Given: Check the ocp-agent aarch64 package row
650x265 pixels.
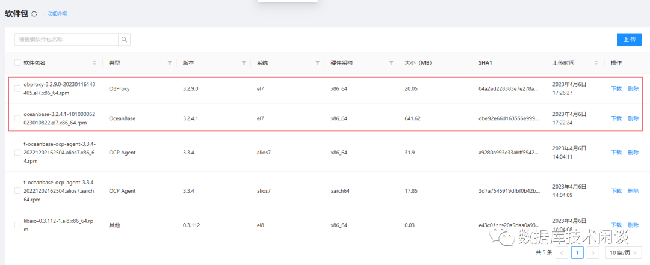Looking at the screenshot, I should tap(17, 191).
